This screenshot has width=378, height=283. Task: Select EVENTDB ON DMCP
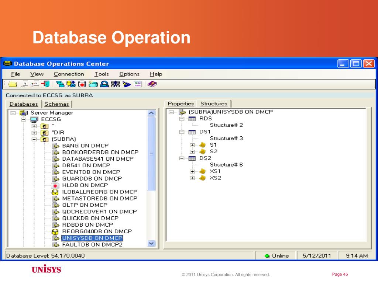point(91,172)
